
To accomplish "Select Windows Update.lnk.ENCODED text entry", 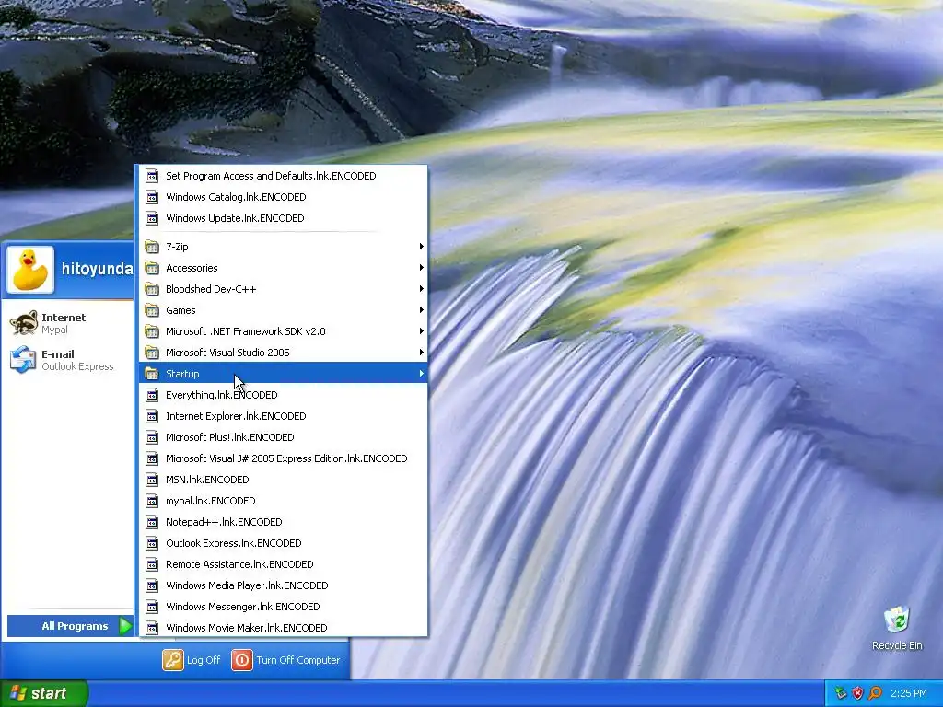I will click(235, 217).
